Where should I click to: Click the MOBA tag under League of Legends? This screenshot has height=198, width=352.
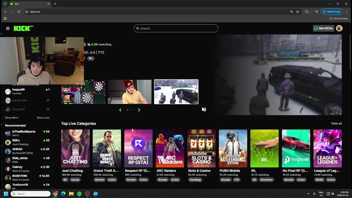click(x=320, y=180)
